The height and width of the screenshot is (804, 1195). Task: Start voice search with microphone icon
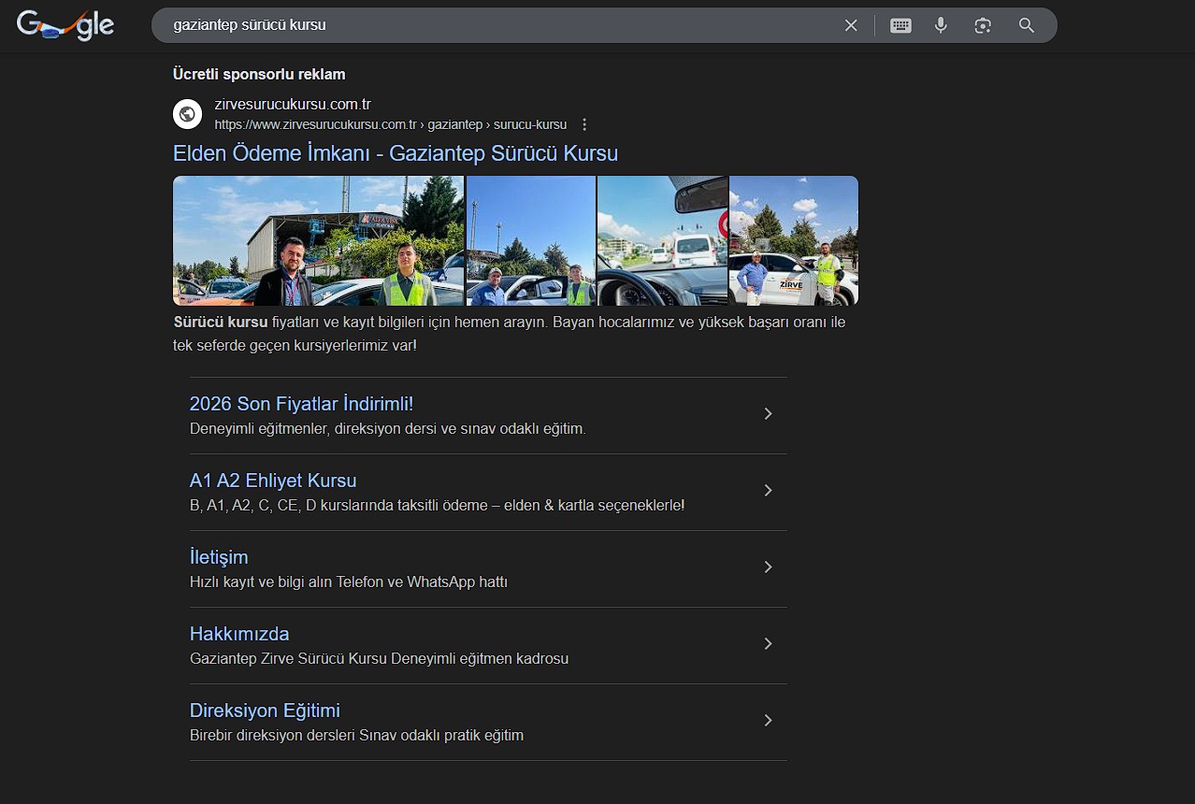941,25
